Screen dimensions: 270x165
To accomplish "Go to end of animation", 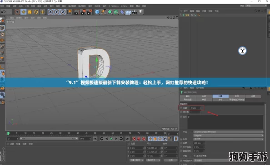I will coord(127,139).
